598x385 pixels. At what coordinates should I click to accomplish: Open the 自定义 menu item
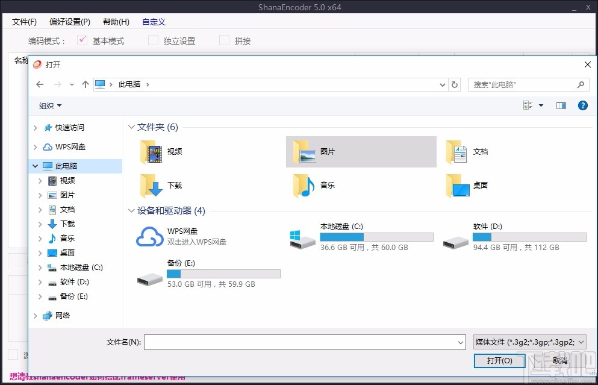pos(154,22)
